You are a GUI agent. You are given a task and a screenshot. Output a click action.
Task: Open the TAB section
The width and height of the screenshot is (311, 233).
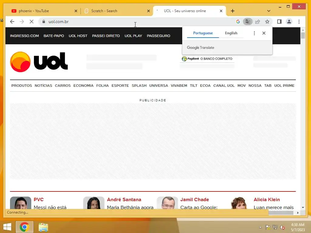pos(268,86)
